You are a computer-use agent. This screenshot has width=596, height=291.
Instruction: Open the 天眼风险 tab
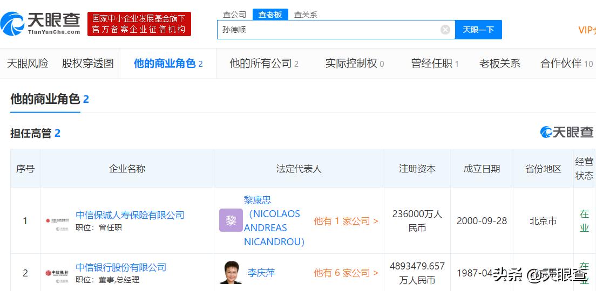pyautogui.click(x=28, y=64)
